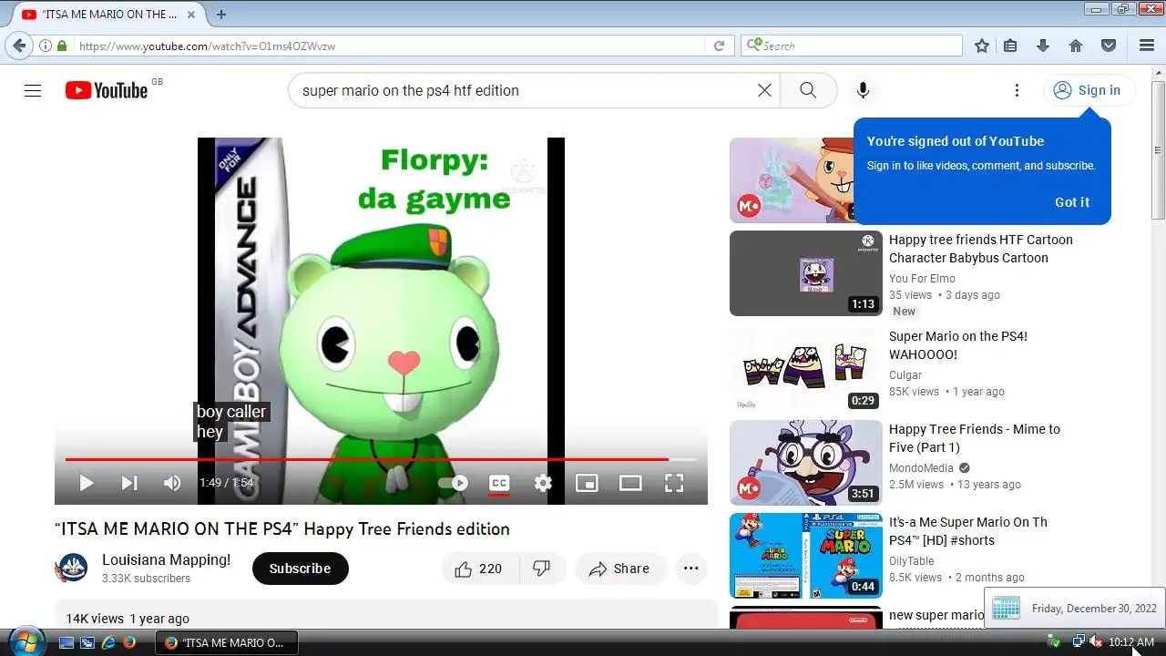Click the Sign in button
Screen dimensions: 1166x656
click(x=1089, y=90)
